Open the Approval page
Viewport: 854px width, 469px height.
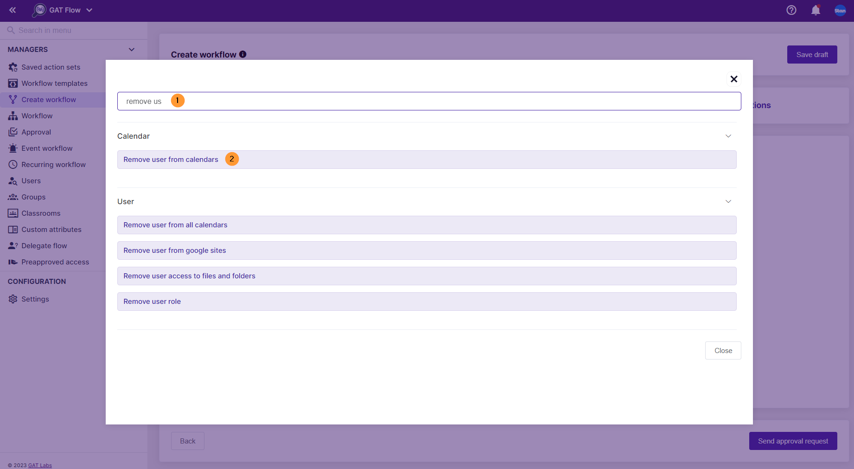coord(36,132)
